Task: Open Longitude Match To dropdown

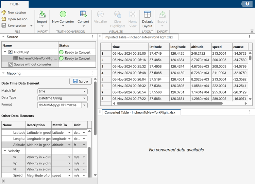Action: (x=69, y=139)
